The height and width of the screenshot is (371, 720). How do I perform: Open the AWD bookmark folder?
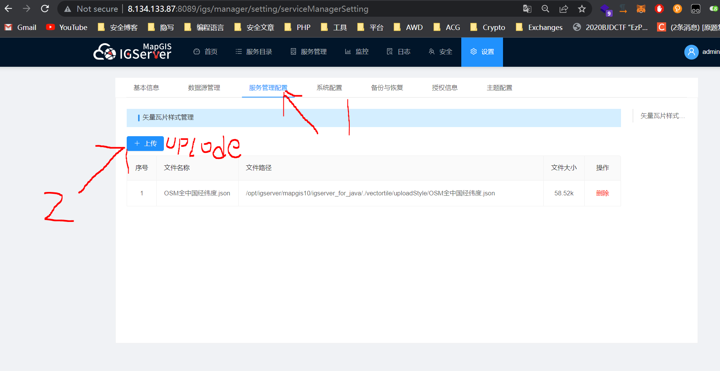click(x=408, y=27)
